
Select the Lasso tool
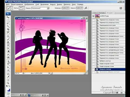8,23
